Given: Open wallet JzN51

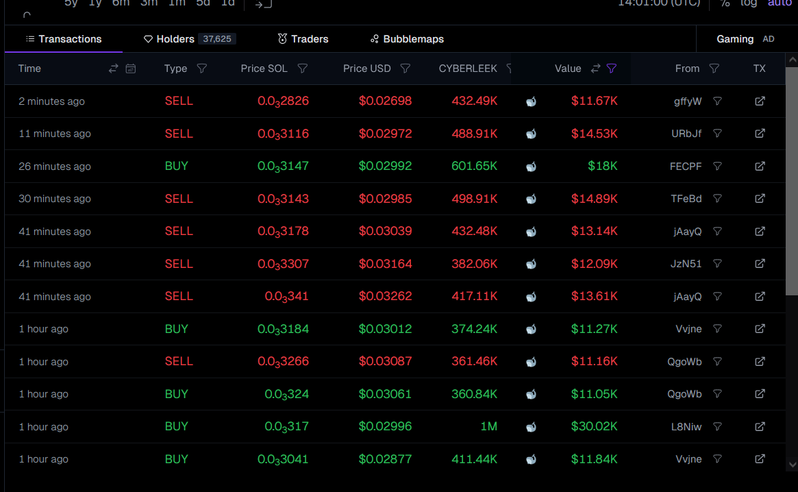Looking at the screenshot, I should tap(686, 264).
